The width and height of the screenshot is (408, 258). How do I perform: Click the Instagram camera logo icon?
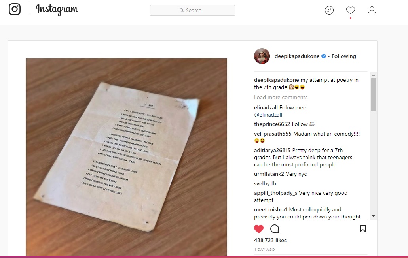click(15, 9)
